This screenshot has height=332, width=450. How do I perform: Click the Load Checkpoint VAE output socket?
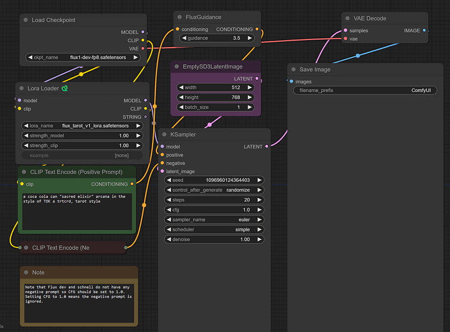coord(143,49)
